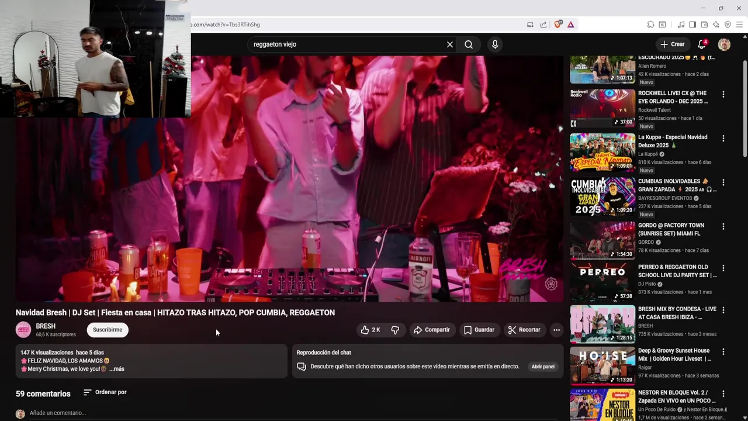
Task: Click your avatar beside the comment box
Action: (x=20, y=414)
